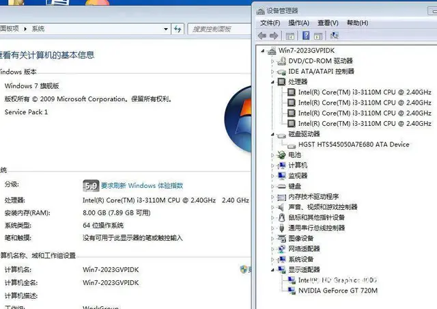Click the 处理器 category chip icon
Viewport: 437px width, 309px height.
(x=281, y=81)
